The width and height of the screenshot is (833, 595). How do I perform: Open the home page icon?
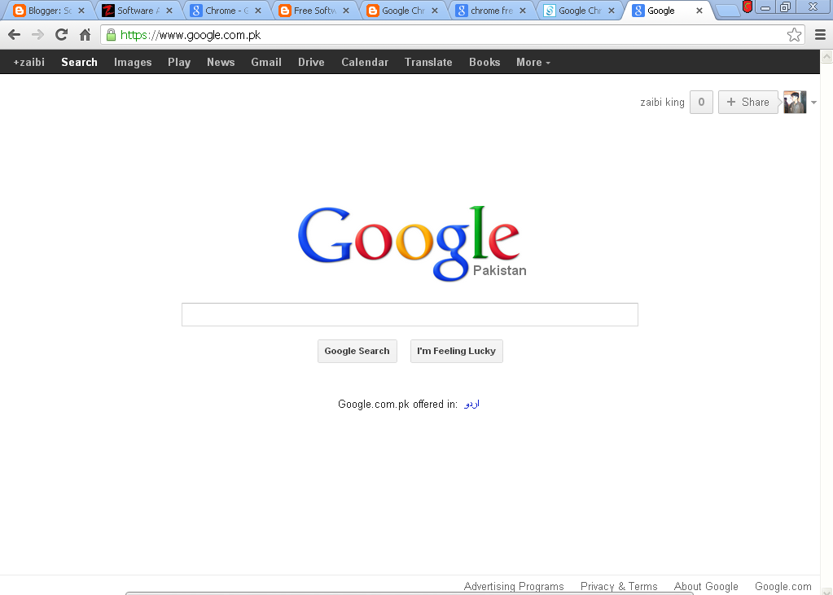coord(85,35)
